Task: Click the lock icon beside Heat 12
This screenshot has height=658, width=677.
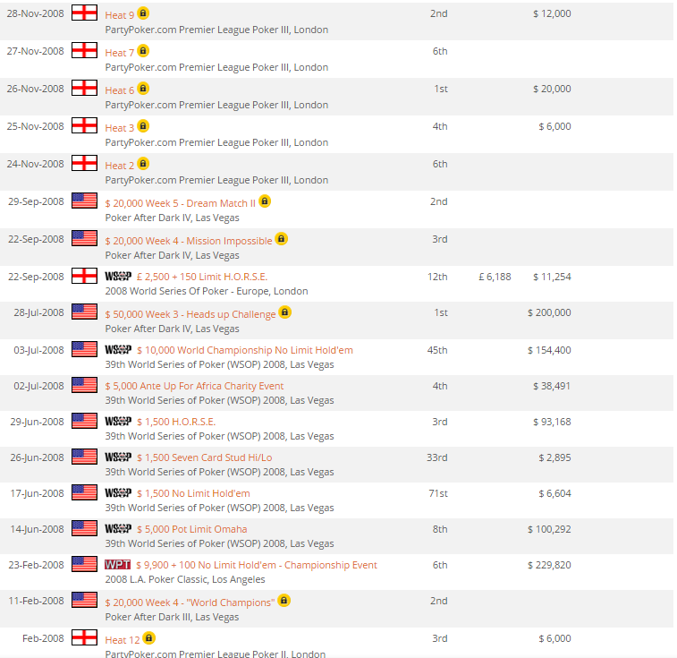Action: tap(149, 638)
